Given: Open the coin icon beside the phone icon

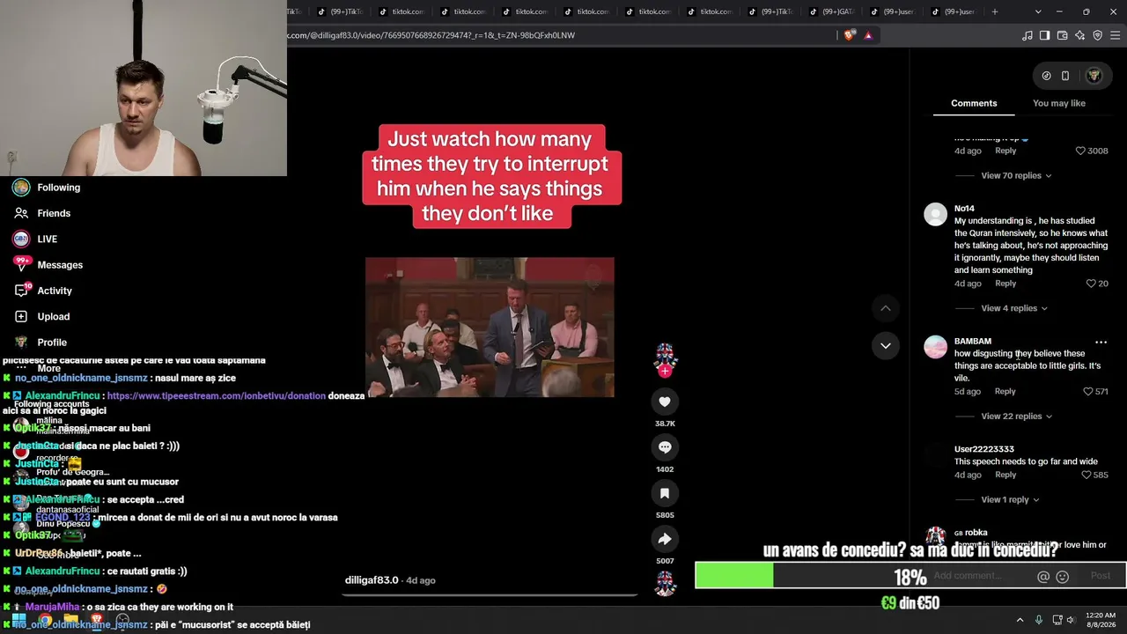Looking at the screenshot, I should [1046, 76].
